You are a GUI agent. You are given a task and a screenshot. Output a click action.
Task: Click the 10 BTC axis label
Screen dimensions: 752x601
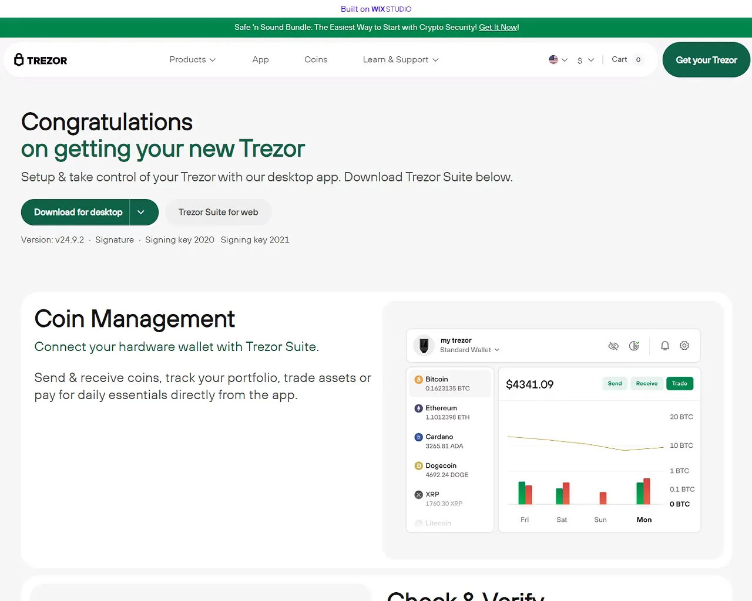pyautogui.click(x=681, y=445)
